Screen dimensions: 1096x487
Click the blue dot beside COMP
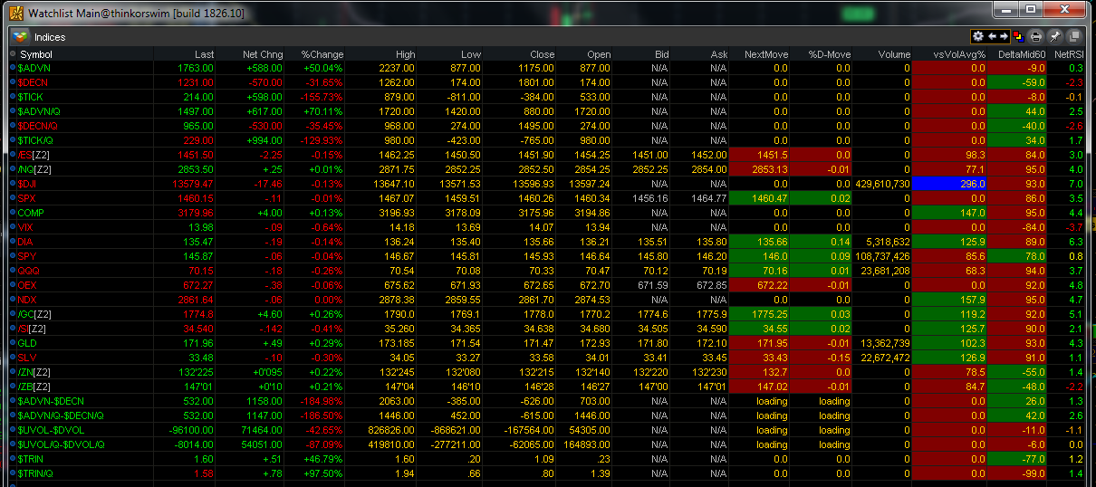point(12,213)
